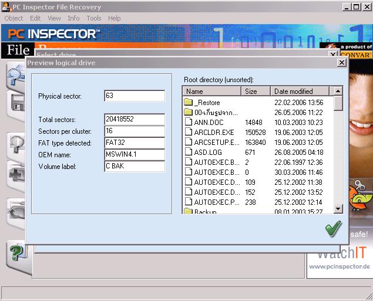The height and width of the screenshot is (301, 373).
Task: Select the ARCLDR.EXE file
Action: click(x=214, y=133)
